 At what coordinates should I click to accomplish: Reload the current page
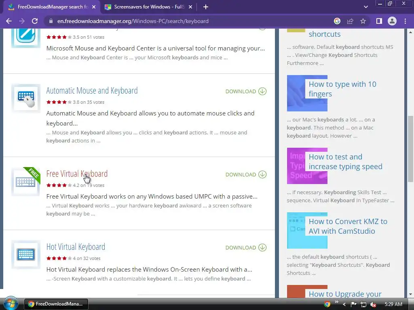click(x=35, y=21)
